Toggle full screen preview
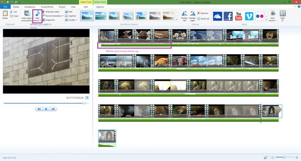Viewport: 301px width, 161px height. 87,98
